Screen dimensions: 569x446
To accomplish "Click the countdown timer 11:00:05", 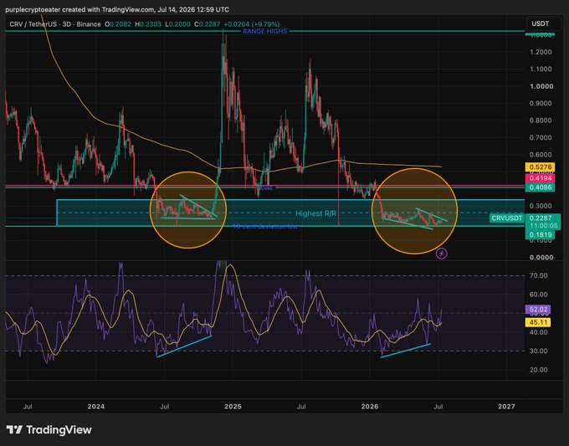I will tap(543, 226).
